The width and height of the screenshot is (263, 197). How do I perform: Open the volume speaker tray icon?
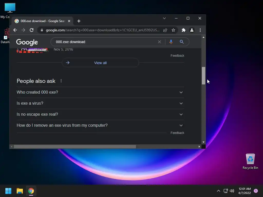click(232, 191)
